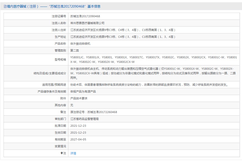Click the 其他内容 row label

(60, 105)
